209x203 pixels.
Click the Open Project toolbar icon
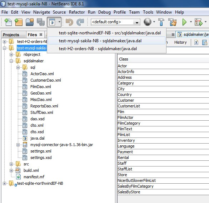(x=30, y=22)
